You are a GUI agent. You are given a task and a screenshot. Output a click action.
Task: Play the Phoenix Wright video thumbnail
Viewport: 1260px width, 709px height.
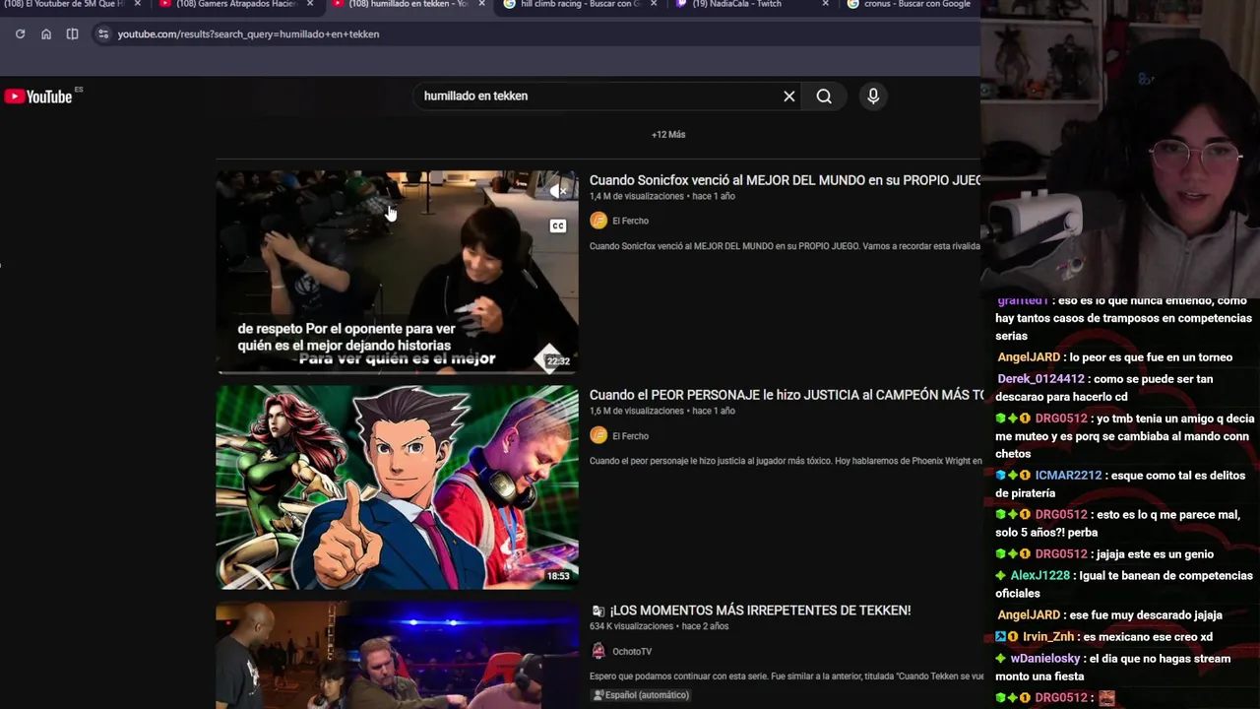[x=397, y=487]
